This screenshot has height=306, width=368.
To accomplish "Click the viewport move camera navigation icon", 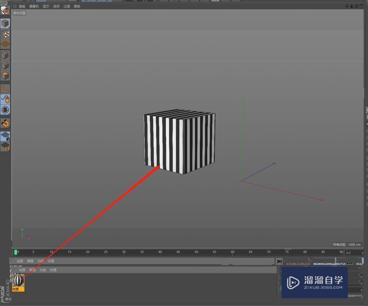I will [347, 6].
